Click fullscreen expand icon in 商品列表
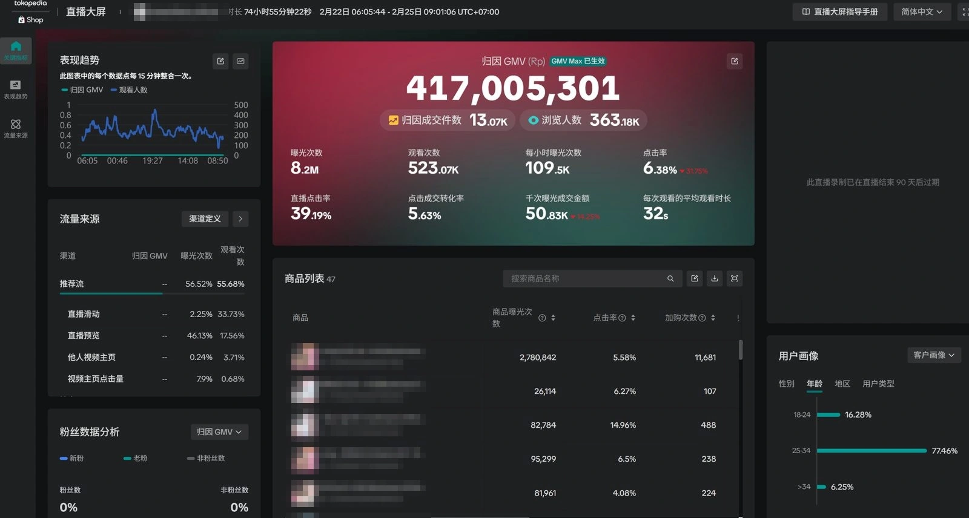This screenshot has height=518, width=969. (735, 278)
